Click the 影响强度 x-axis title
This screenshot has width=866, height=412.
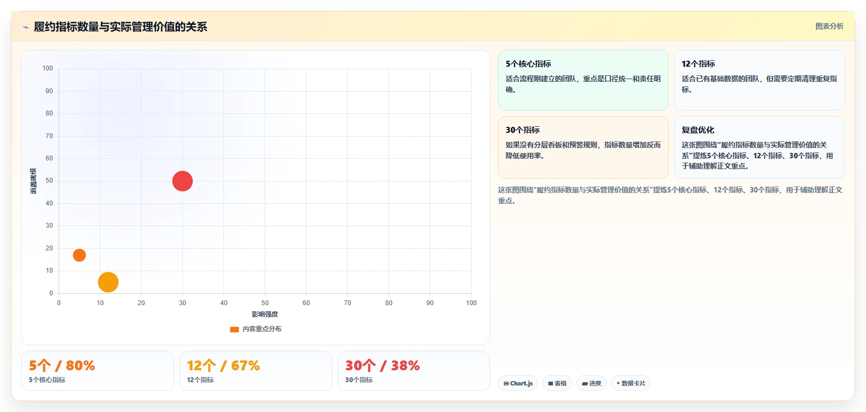pyautogui.click(x=265, y=314)
